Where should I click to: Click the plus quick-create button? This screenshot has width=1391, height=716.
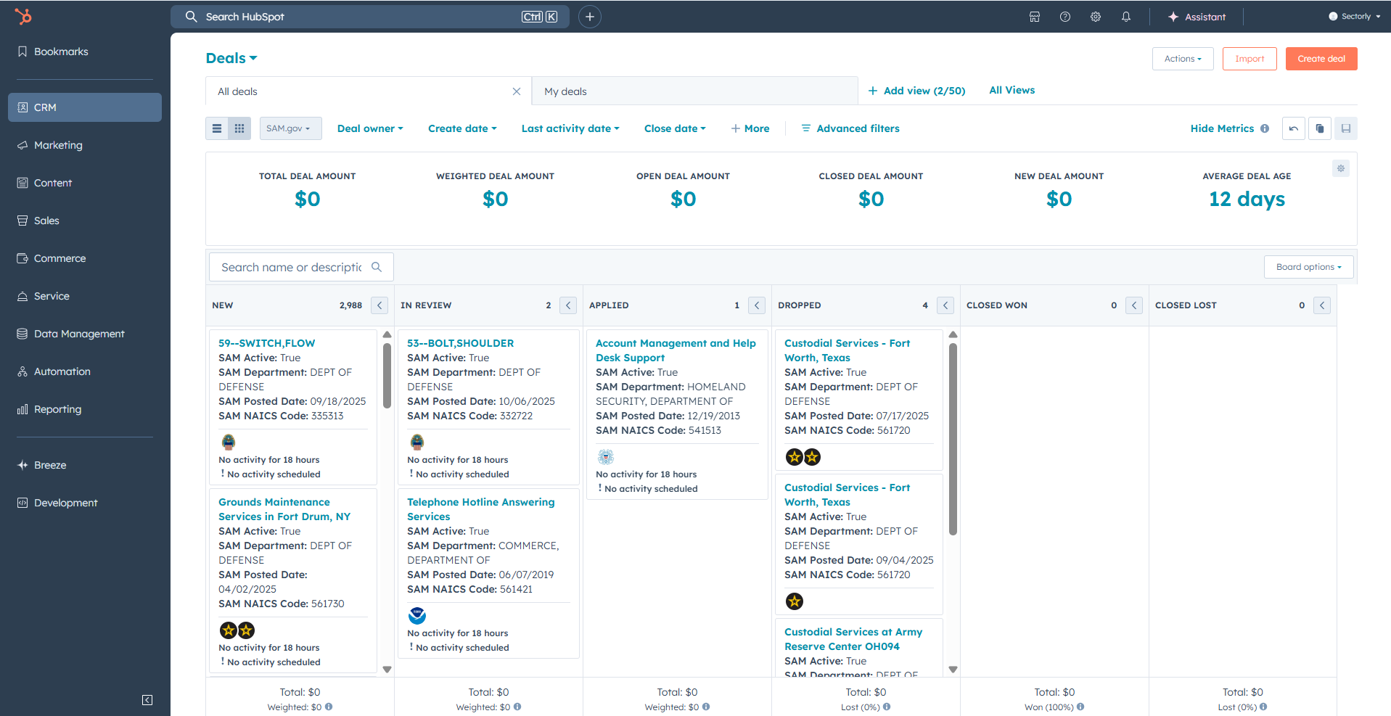pos(590,17)
